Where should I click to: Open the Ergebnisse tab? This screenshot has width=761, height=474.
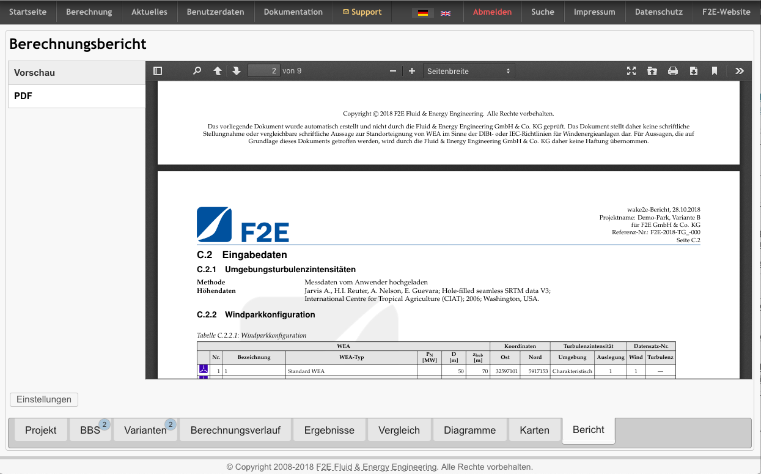[329, 430]
